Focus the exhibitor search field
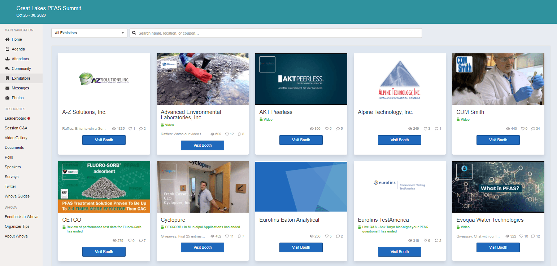Image resolution: width=557 pixels, height=266 pixels. click(x=276, y=33)
